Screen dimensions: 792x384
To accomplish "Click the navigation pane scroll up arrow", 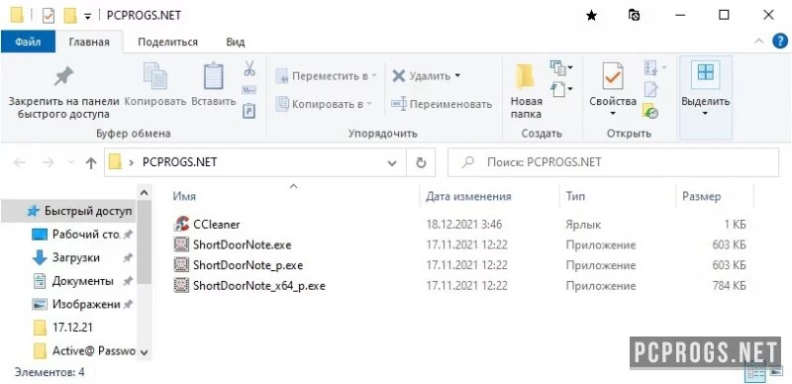I will pos(144,193).
